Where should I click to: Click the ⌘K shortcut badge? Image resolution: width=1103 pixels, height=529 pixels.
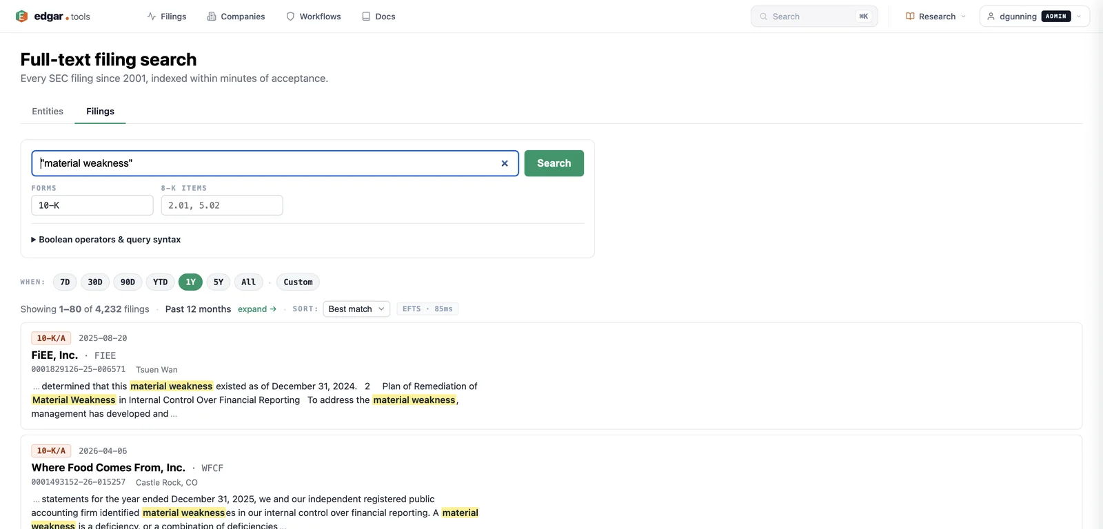(x=863, y=17)
